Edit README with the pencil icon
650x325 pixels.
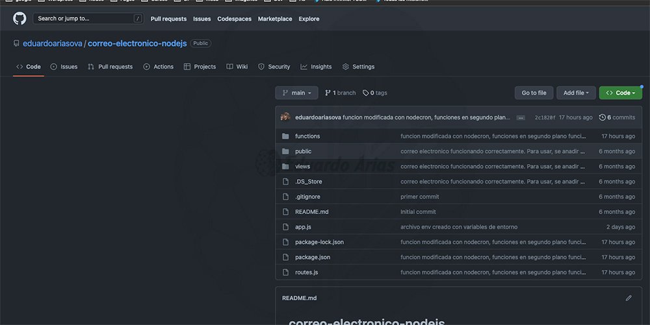click(x=629, y=298)
